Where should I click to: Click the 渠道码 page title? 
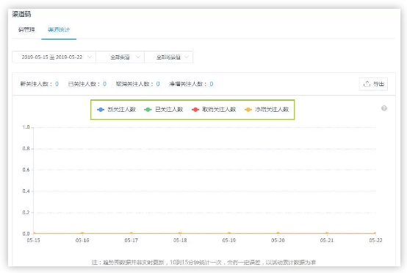tap(21, 14)
